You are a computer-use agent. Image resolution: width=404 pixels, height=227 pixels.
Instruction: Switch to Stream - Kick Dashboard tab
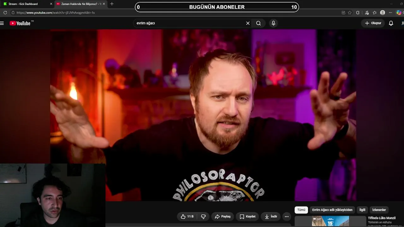pyautogui.click(x=27, y=4)
